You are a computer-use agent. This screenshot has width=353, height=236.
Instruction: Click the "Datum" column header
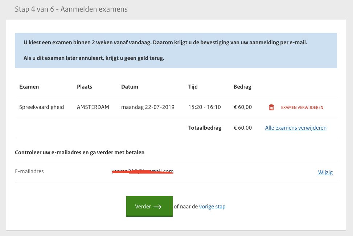pyautogui.click(x=130, y=87)
